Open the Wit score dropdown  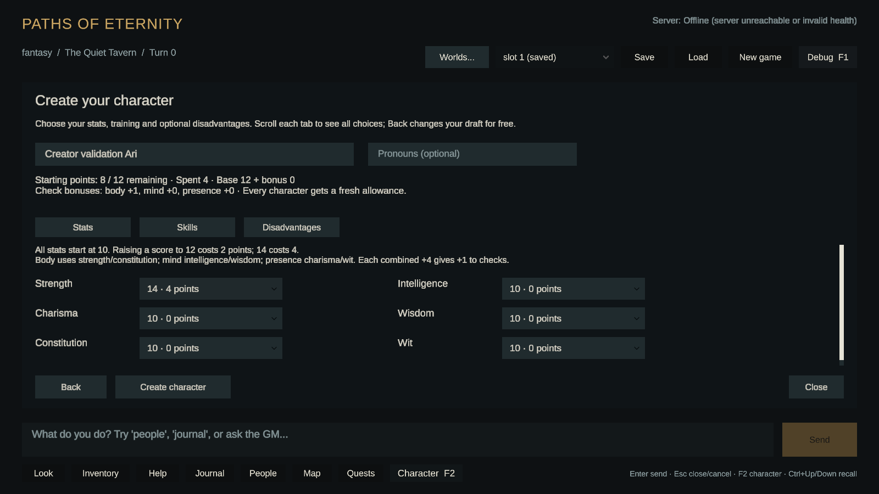tap(574, 348)
